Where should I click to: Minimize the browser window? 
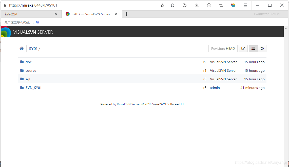(x=258, y=5)
